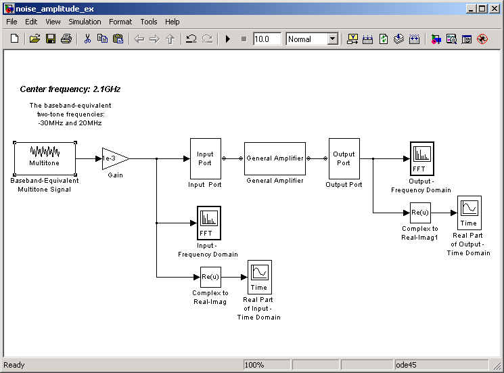Viewport: 504px width, 373px height.
Task: Save the model using the floppy disk icon
Action: tap(51, 39)
